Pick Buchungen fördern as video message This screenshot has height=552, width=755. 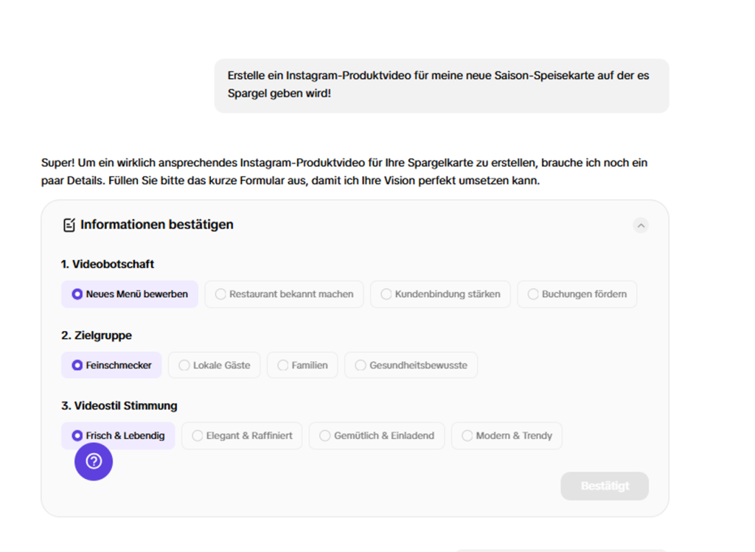[577, 294]
